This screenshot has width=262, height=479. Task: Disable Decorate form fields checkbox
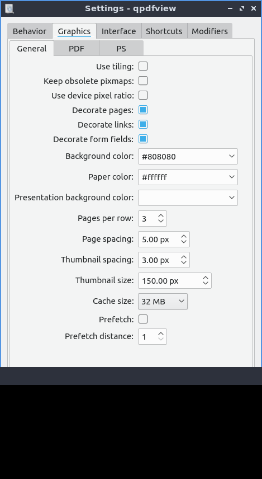coord(143,139)
